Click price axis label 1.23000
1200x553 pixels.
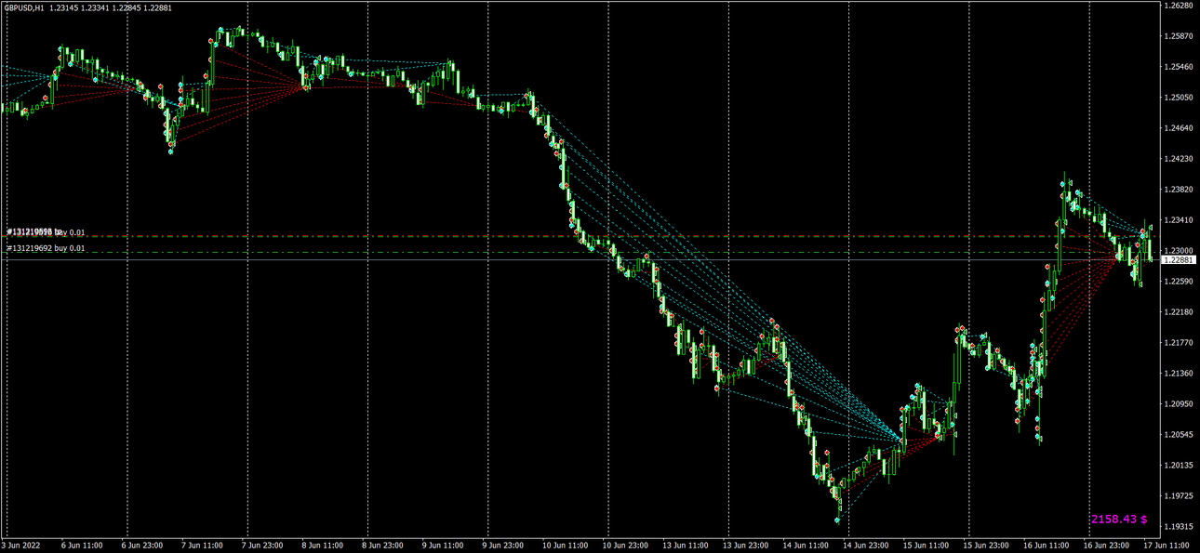[1179, 251]
